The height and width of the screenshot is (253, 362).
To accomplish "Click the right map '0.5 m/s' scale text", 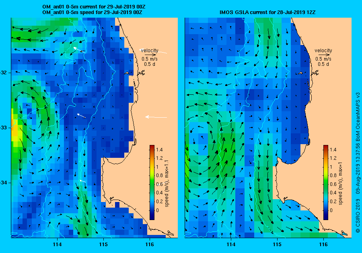I will (323, 59).
